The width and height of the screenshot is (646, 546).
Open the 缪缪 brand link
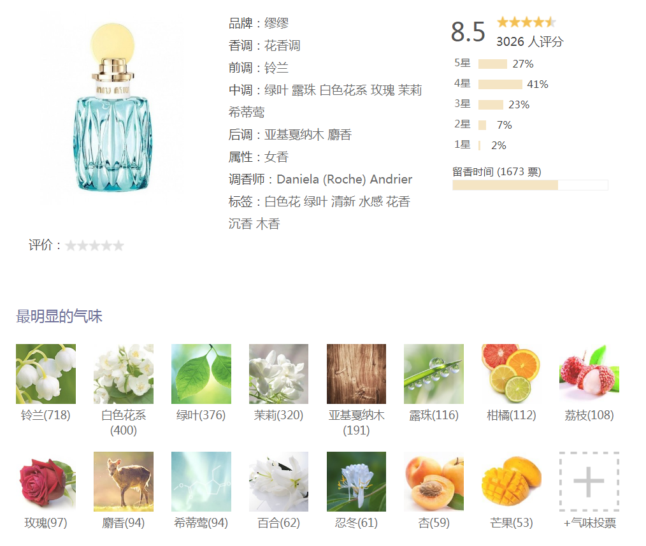276,23
